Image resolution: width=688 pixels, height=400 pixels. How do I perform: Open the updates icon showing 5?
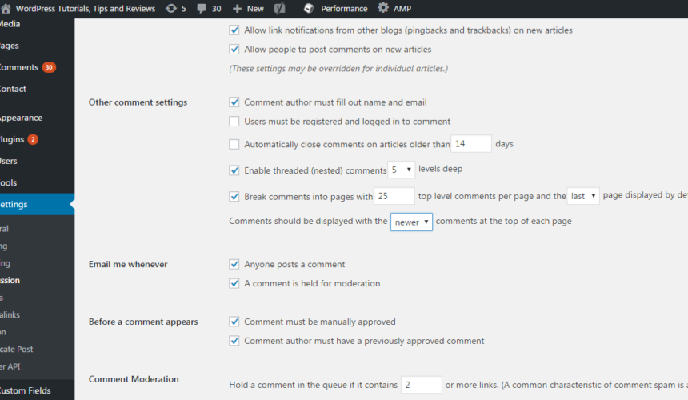pyautogui.click(x=171, y=8)
